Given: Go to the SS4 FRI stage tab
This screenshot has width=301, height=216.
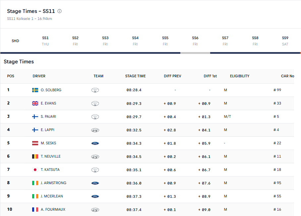Looking at the screenshot, I should click(x=135, y=41).
